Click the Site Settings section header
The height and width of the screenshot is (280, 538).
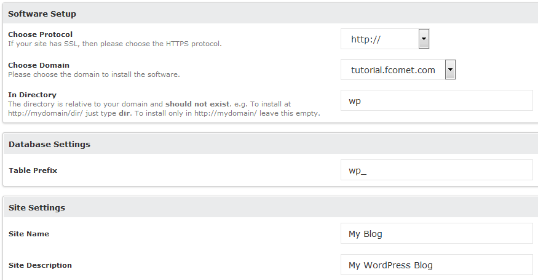pos(37,208)
